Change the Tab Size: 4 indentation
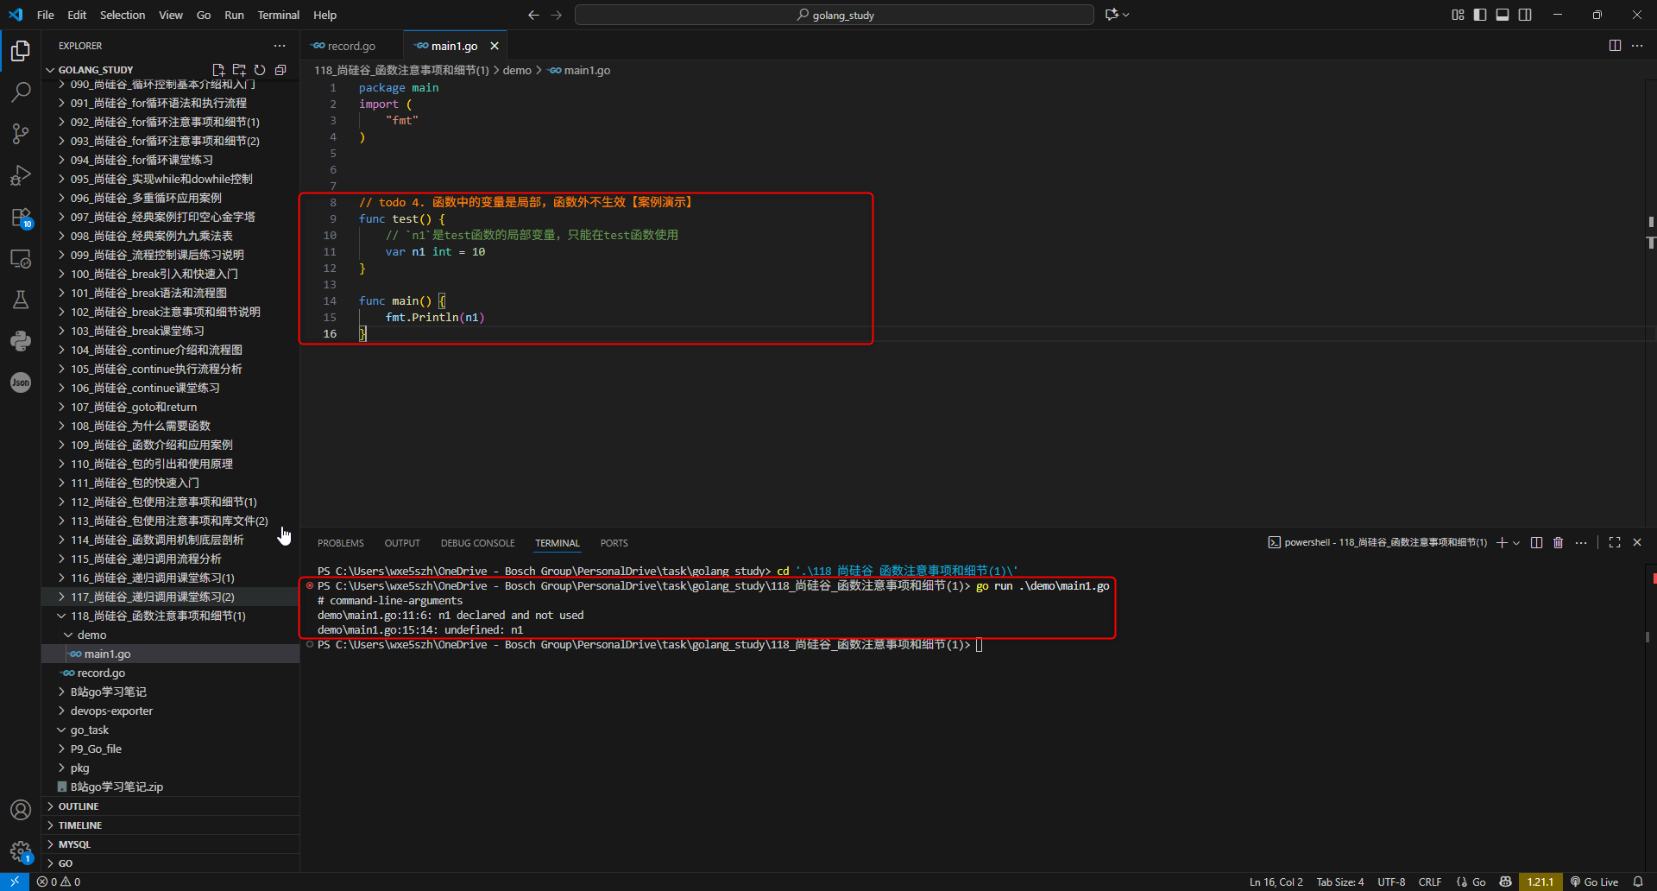1657x891 pixels. 1340,882
